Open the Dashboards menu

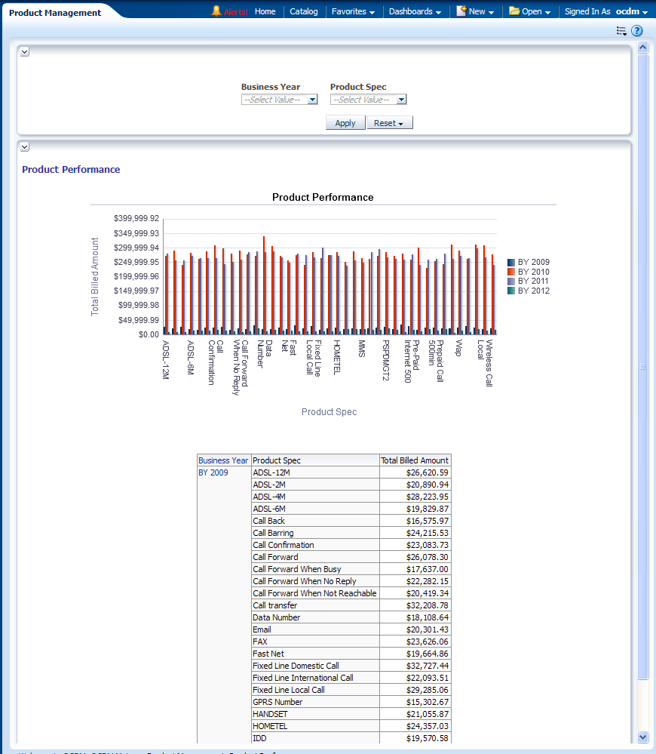click(x=415, y=11)
